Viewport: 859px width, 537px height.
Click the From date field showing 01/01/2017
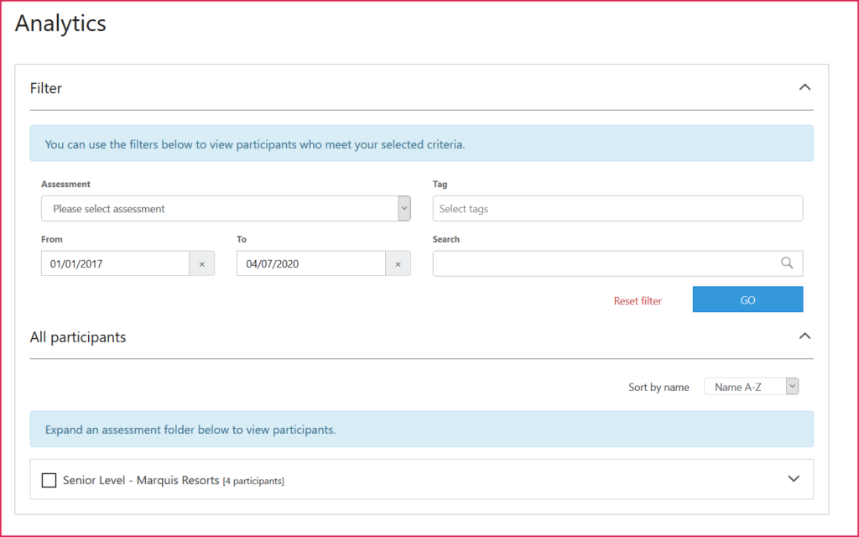115,263
